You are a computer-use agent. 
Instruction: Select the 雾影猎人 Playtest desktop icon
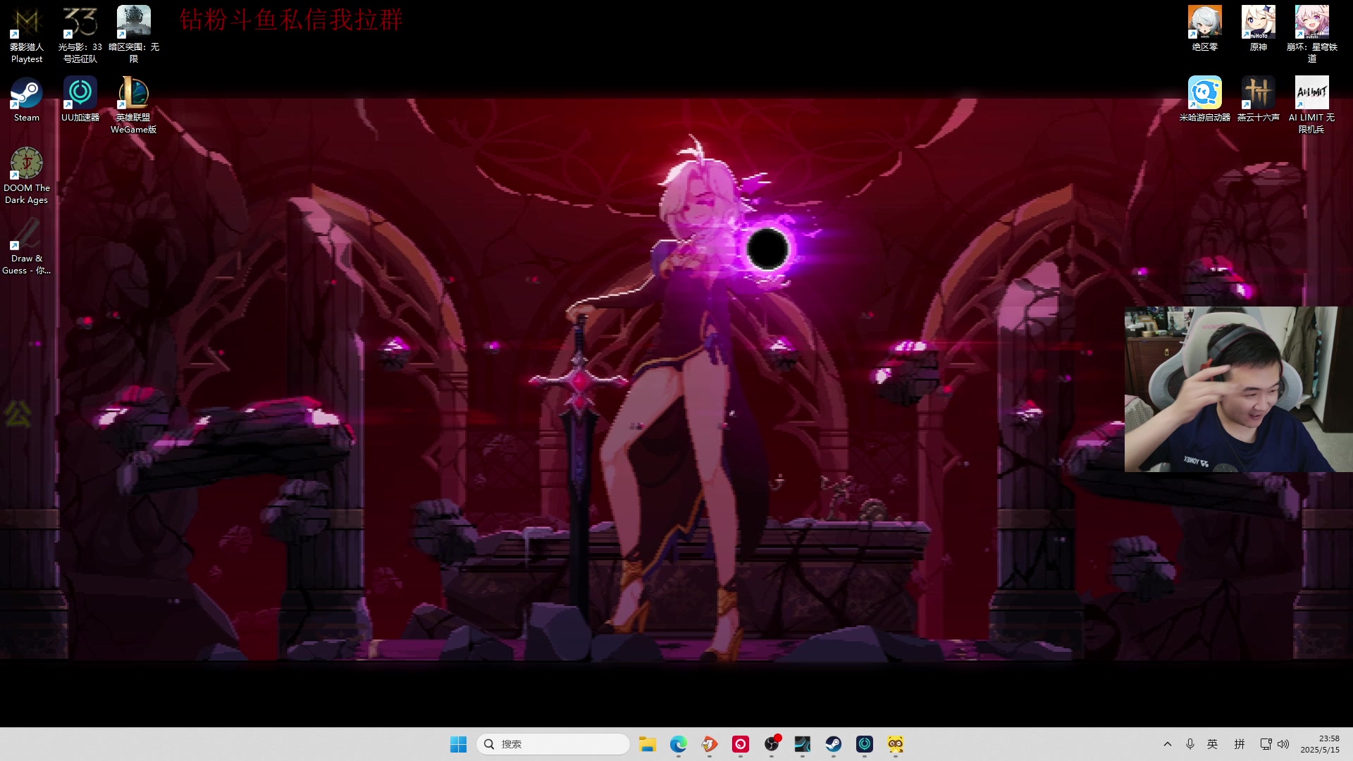[x=27, y=35]
